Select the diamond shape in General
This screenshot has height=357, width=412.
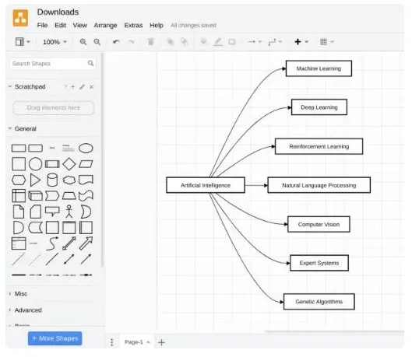(69, 164)
